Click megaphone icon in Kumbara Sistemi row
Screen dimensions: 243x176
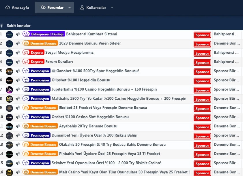[18, 34]
